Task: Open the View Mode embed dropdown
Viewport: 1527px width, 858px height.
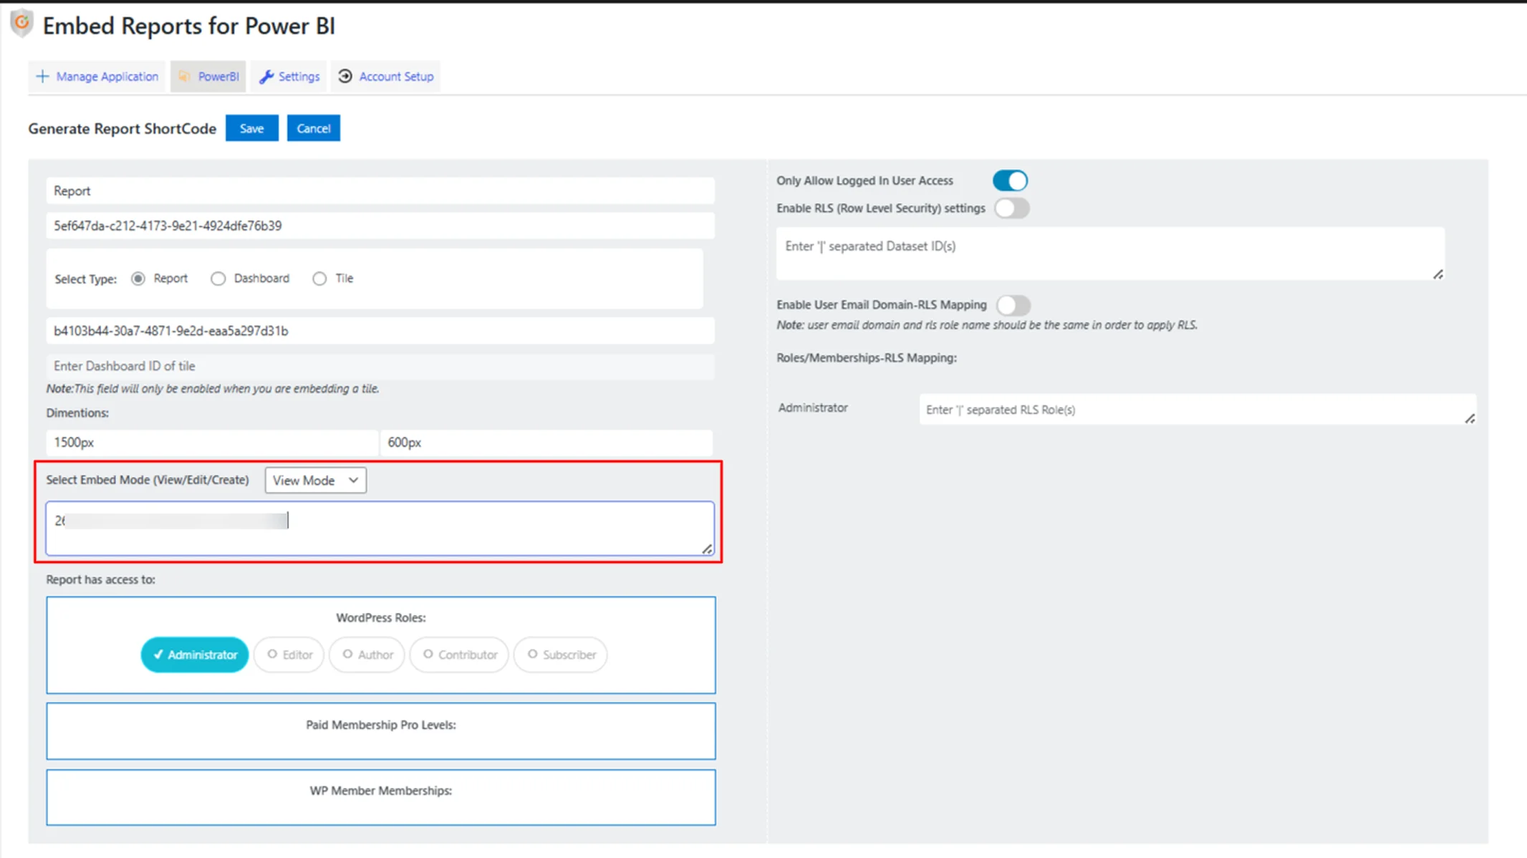Action: click(315, 481)
